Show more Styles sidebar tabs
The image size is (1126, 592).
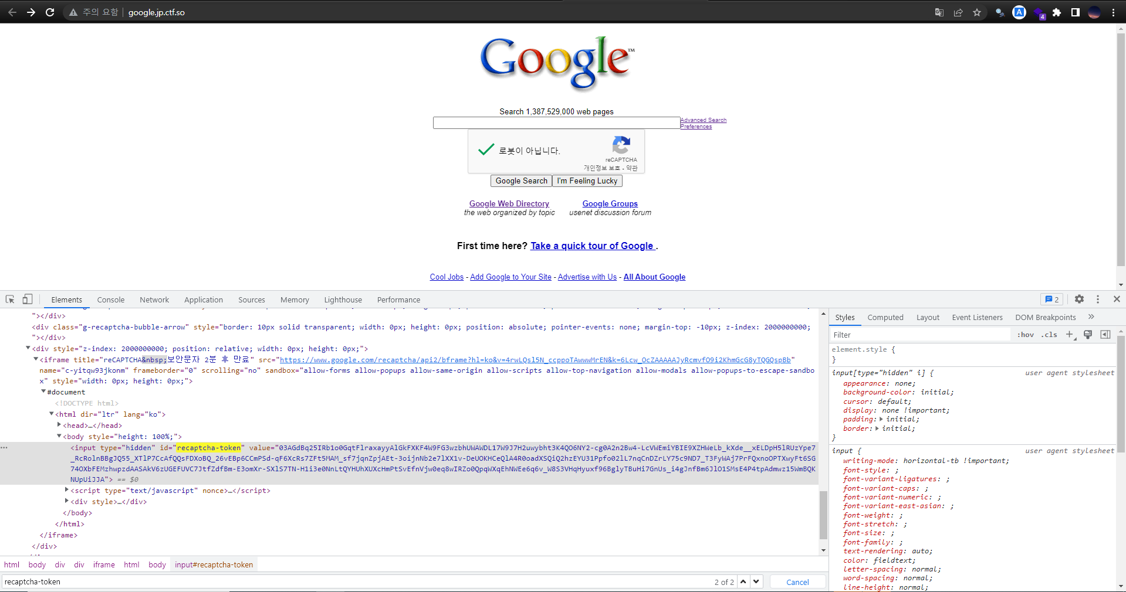pos(1091,317)
